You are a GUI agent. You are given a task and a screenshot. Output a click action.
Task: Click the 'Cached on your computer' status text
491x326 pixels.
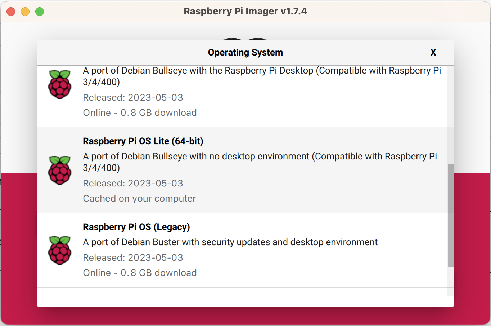[x=139, y=199]
